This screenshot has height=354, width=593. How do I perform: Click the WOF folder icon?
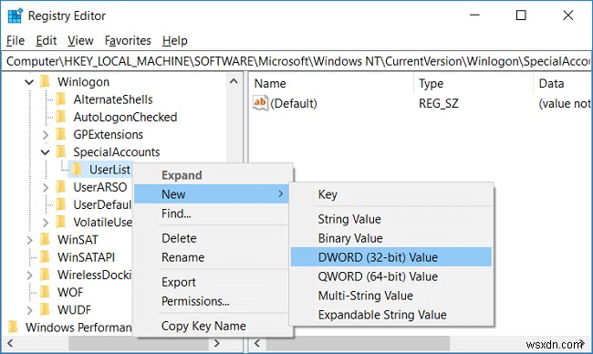45,292
